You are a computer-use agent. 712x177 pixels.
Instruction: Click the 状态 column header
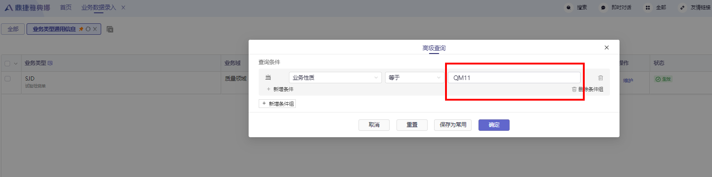click(x=659, y=63)
